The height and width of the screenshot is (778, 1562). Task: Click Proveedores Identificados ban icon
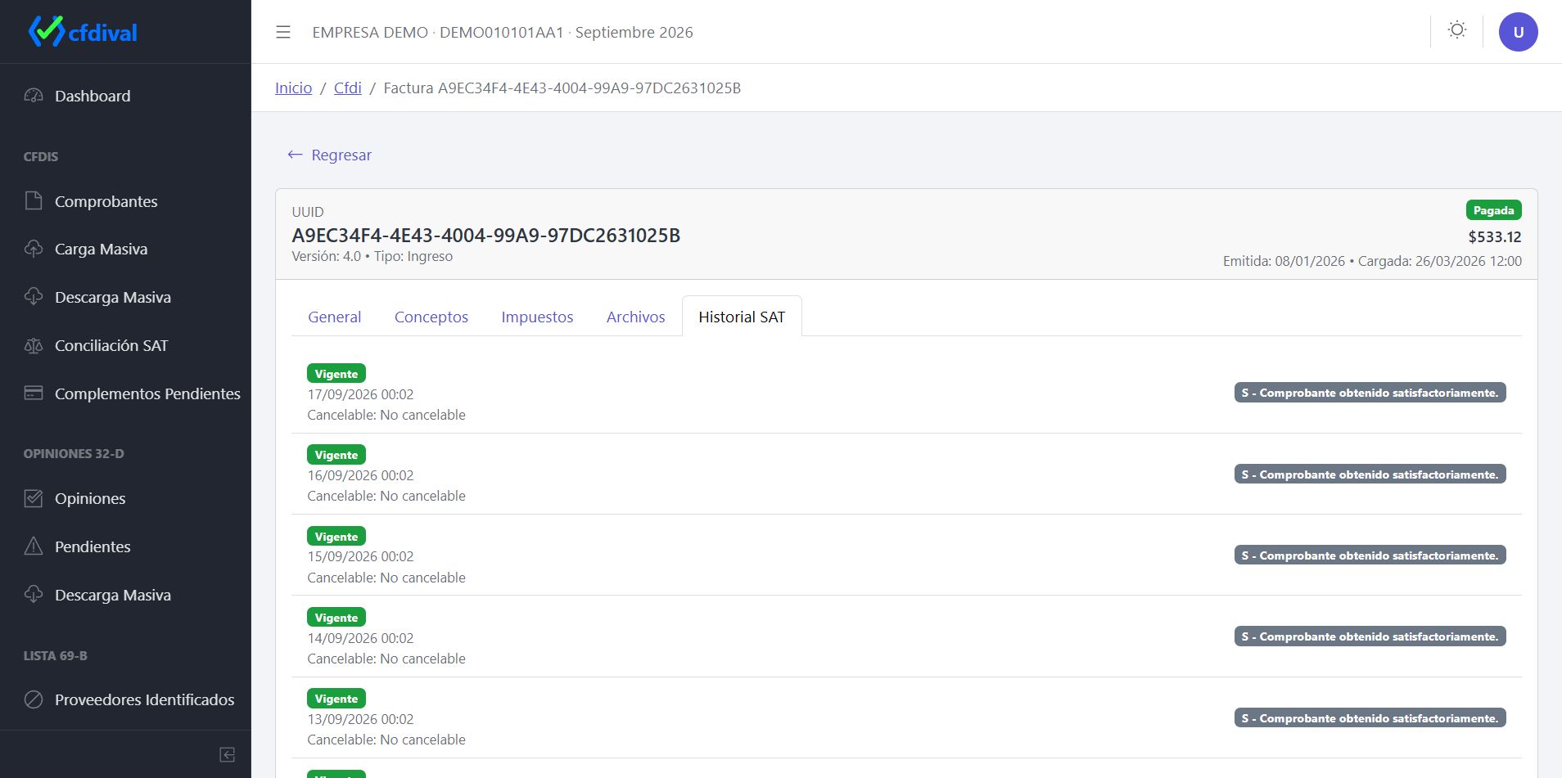[34, 699]
